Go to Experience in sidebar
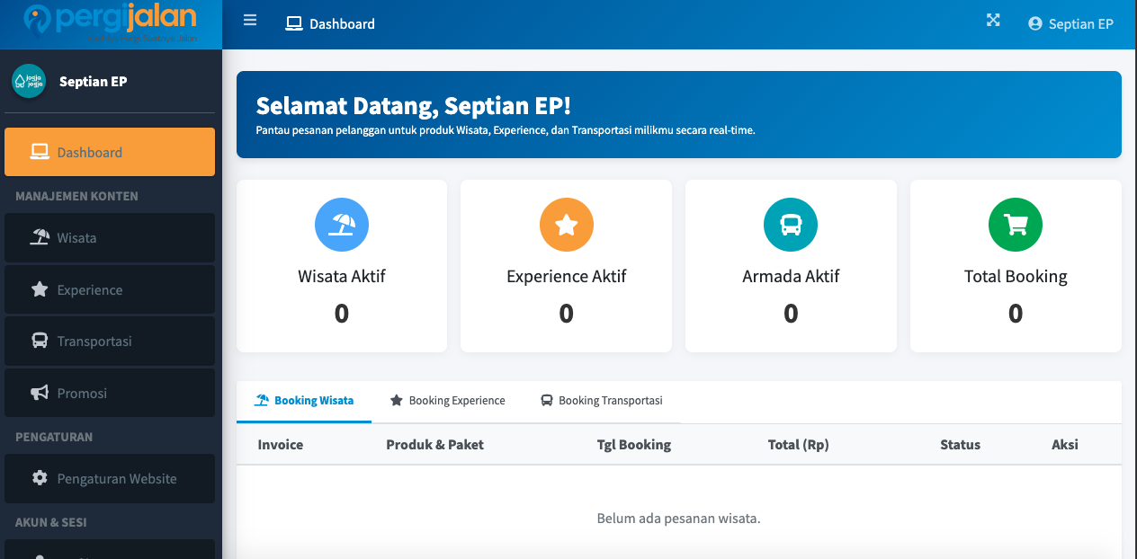 point(110,289)
